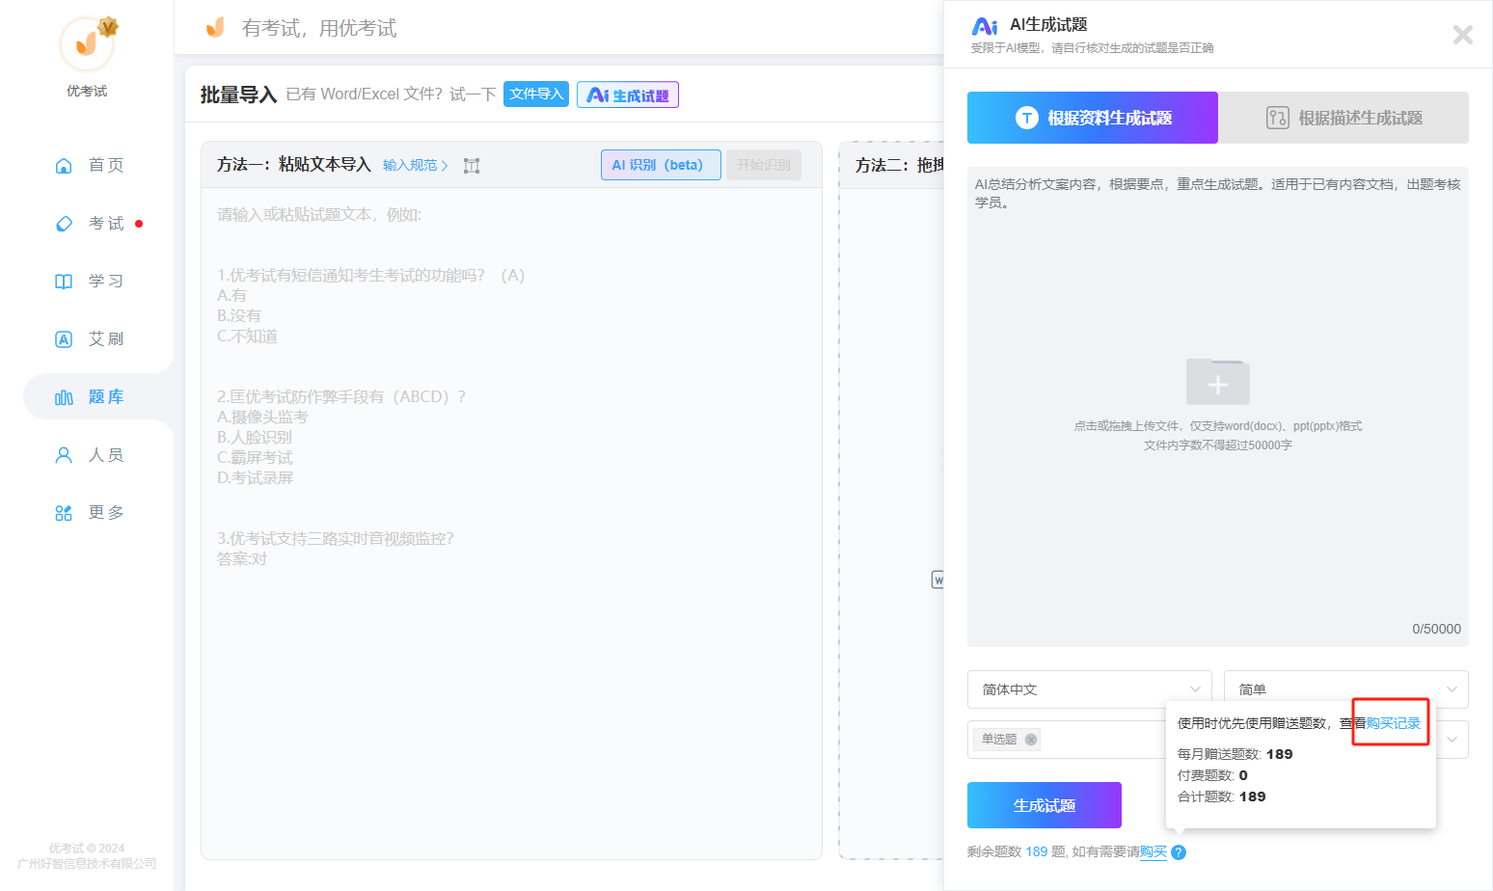Click the exam tag icon beside 考试
1493x891 pixels.
64,223
